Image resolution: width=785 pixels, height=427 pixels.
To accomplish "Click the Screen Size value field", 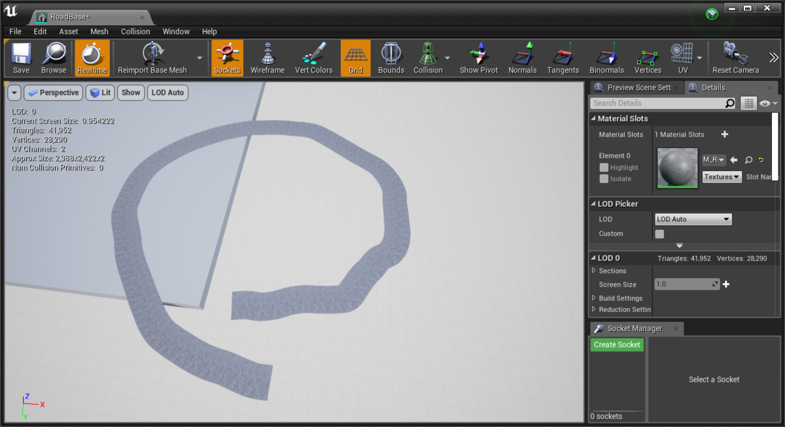I will 687,285.
